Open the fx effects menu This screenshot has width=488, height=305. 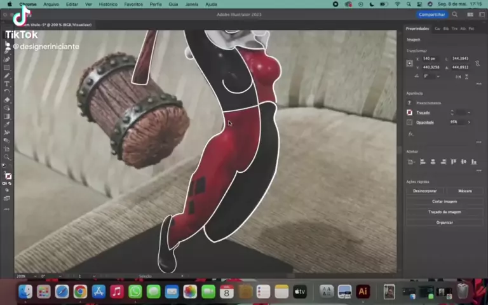tap(411, 134)
